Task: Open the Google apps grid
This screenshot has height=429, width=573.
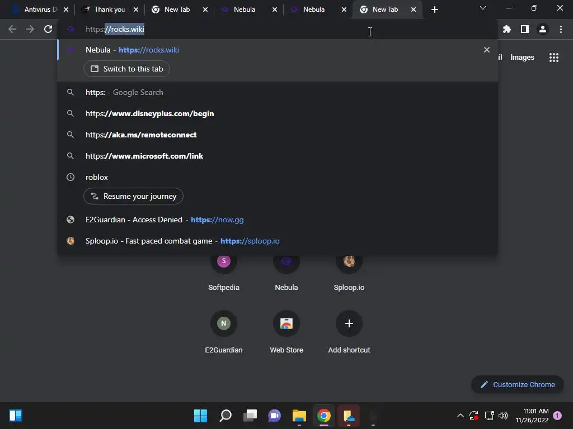Action: (553, 58)
